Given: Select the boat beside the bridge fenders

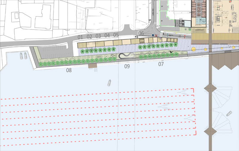Looking at the screenshot, I should [x=229, y=113].
